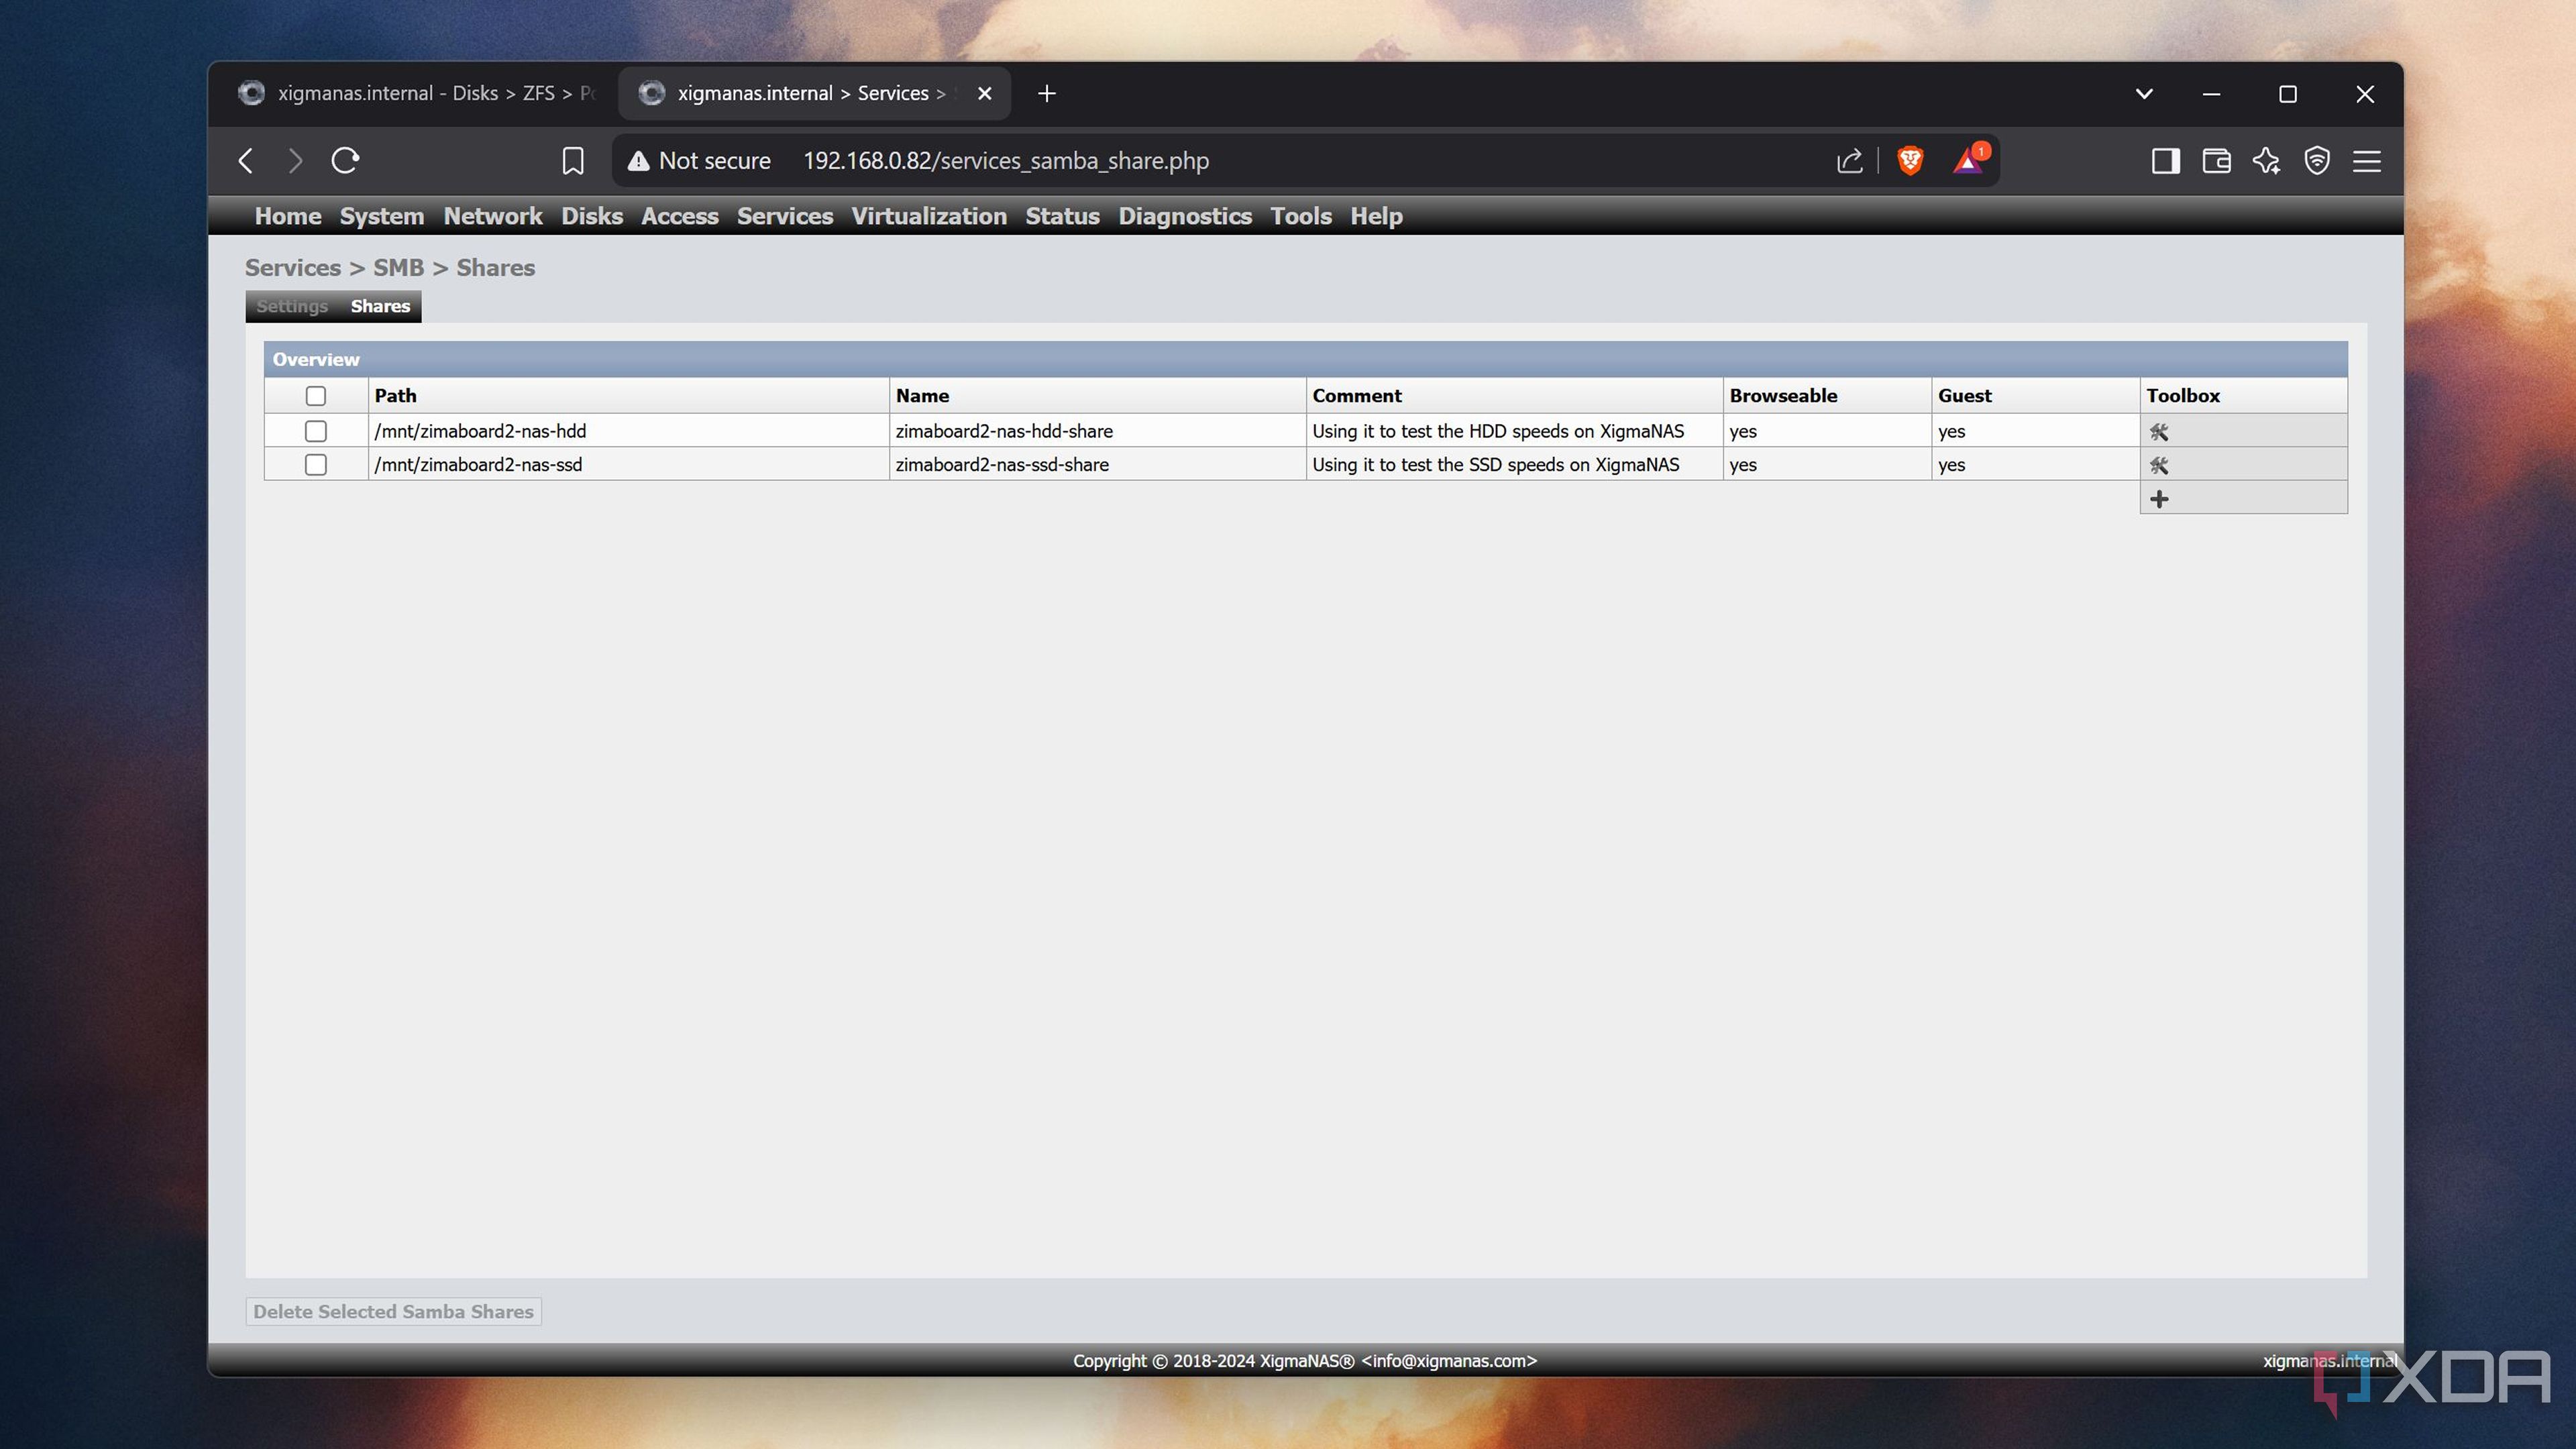2576x1449 pixels.
Task: Expand the tab search dropdown
Action: (2143, 93)
